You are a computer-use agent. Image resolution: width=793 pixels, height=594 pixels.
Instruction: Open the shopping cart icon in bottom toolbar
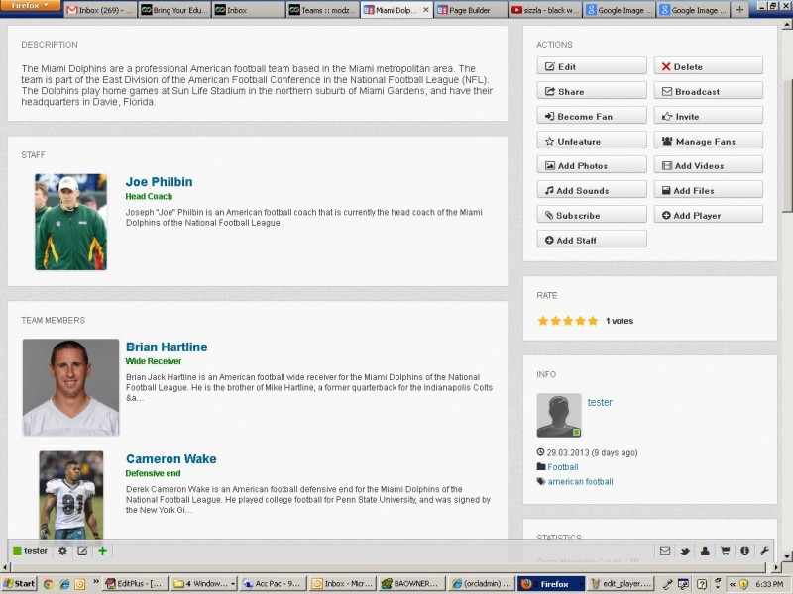(x=725, y=551)
